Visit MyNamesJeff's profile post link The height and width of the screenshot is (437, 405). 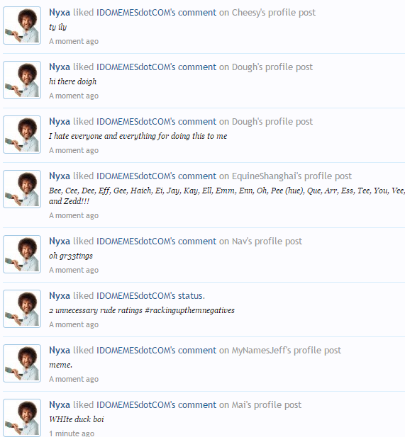(287, 351)
